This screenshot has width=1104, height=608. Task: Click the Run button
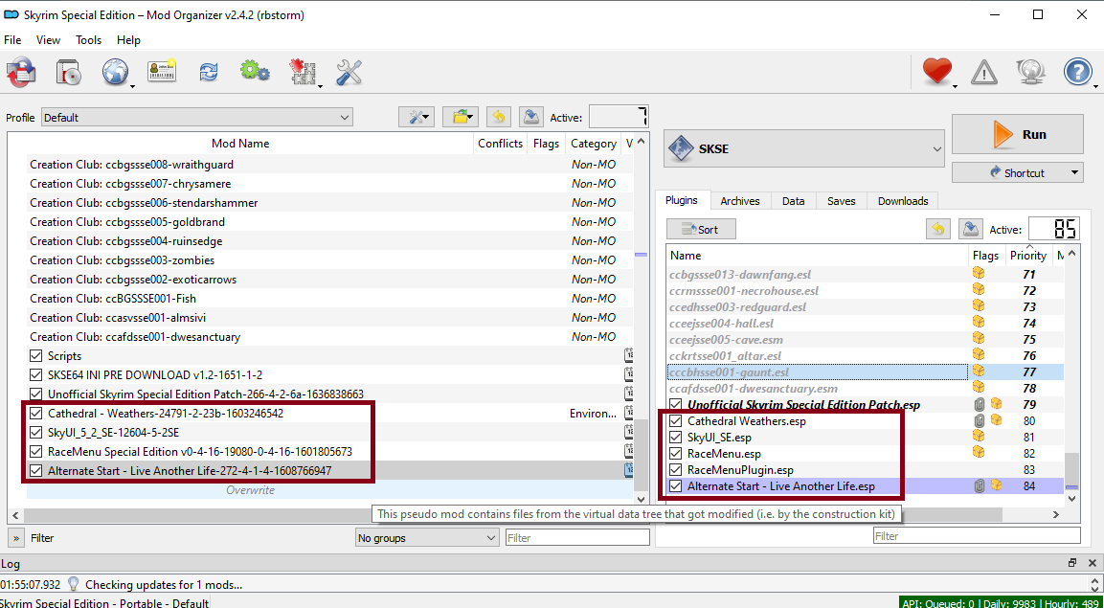coord(1018,134)
